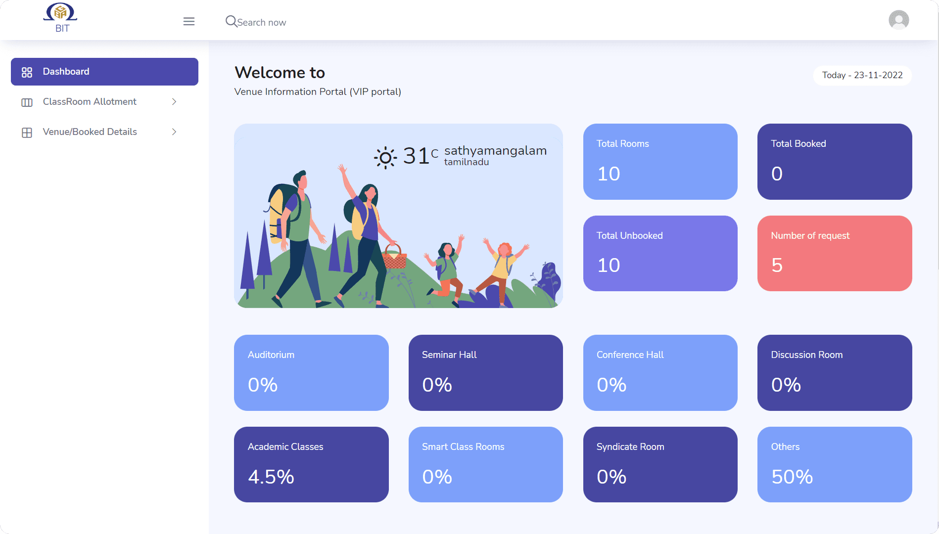Click the search magnifier icon
This screenshot has width=939, height=534.
pos(231,21)
